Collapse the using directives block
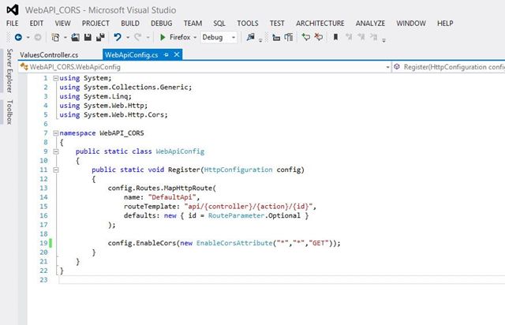This screenshot has width=505, height=325. [56, 78]
